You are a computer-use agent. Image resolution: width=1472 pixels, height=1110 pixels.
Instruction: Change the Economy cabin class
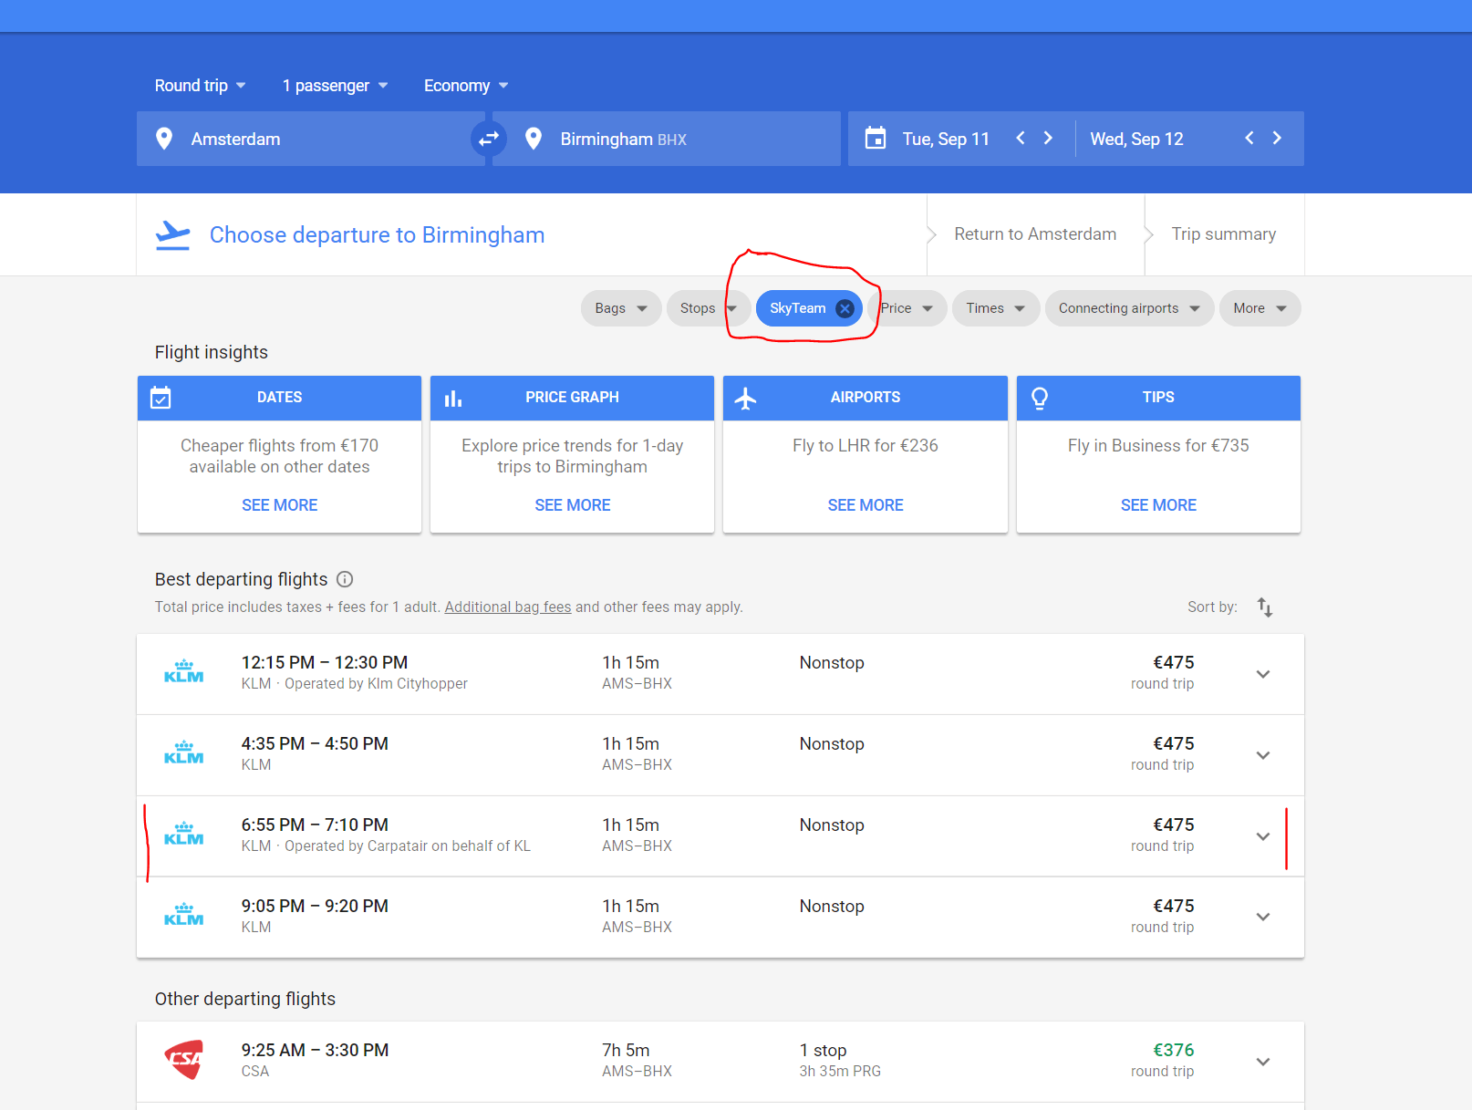pyautogui.click(x=465, y=86)
